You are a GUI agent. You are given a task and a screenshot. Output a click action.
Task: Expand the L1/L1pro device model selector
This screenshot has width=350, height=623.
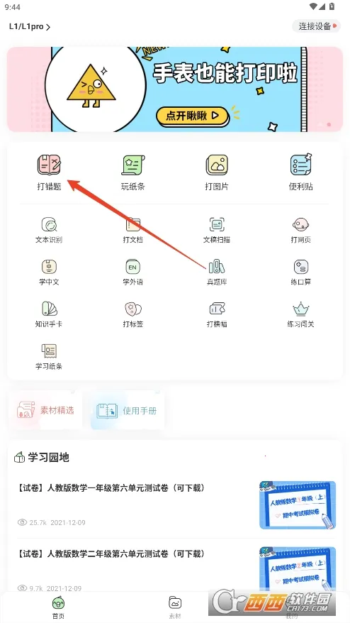point(30,27)
